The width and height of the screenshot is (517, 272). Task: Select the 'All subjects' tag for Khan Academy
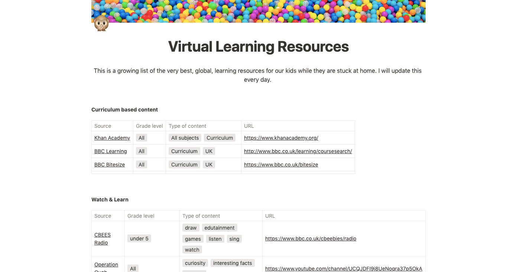tap(185, 138)
